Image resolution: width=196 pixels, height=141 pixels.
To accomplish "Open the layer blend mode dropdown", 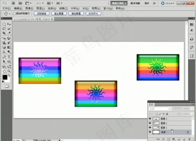I will [160, 109].
